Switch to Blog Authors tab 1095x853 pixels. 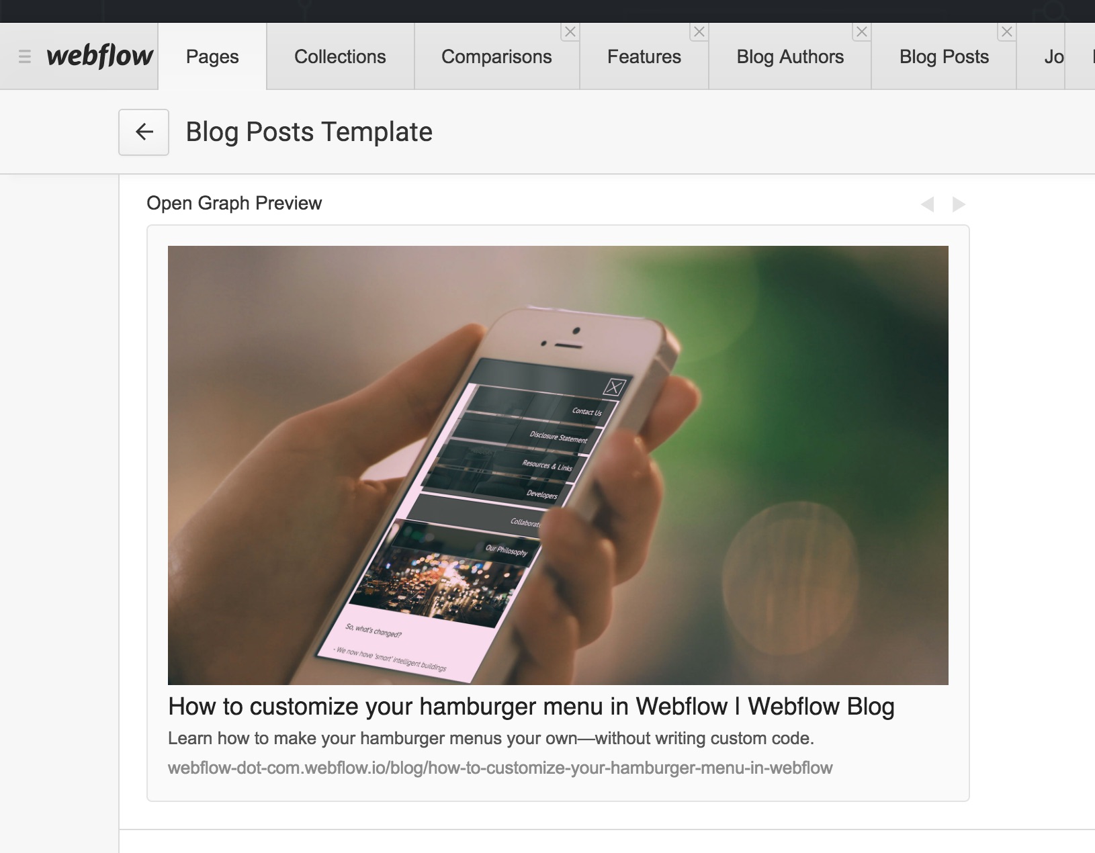pos(790,56)
